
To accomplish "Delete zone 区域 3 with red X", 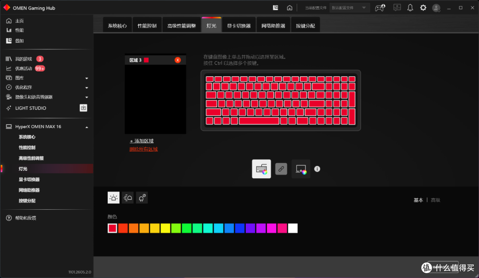I will click(177, 60).
